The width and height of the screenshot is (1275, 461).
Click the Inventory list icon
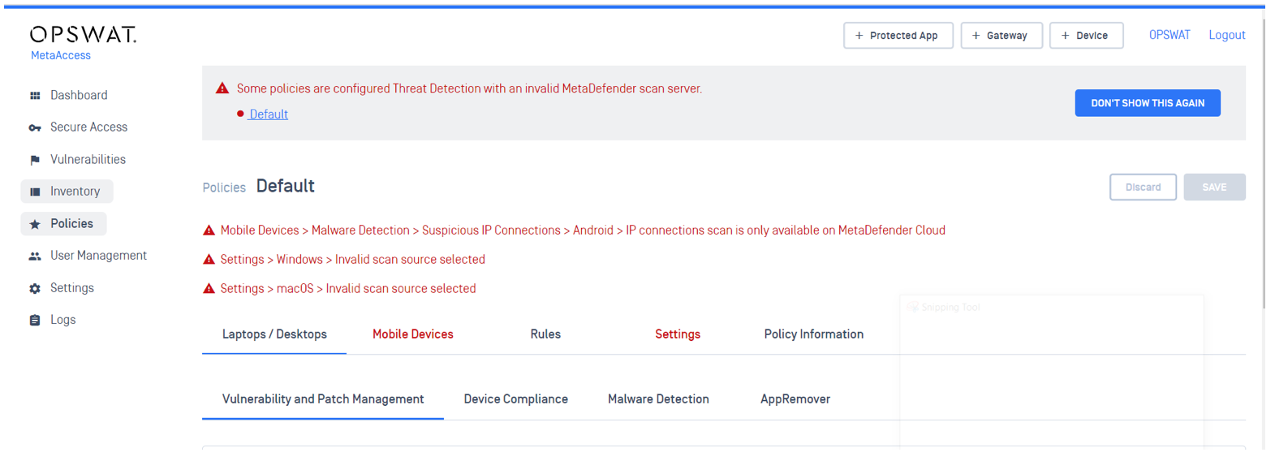pos(35,192)
